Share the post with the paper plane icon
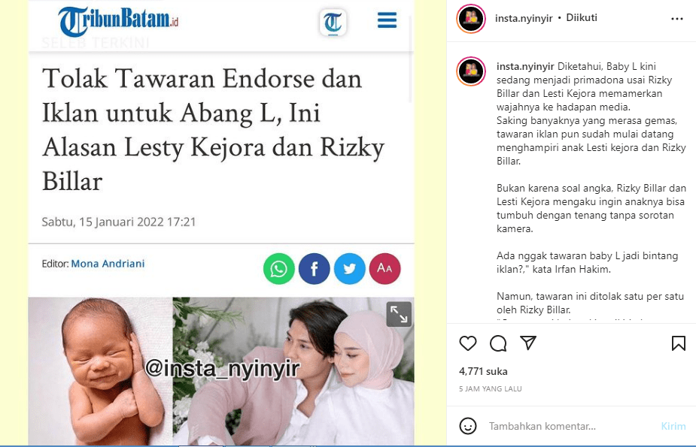 tap(528, 343)
